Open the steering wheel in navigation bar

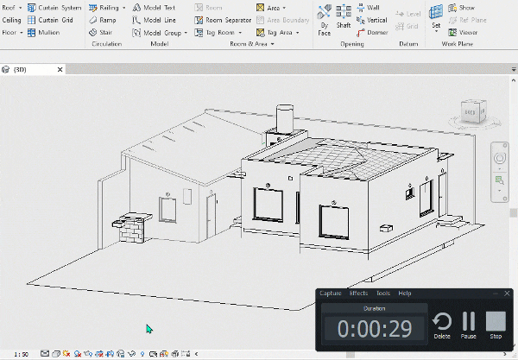pyautogui.click(x=500, y=158)
